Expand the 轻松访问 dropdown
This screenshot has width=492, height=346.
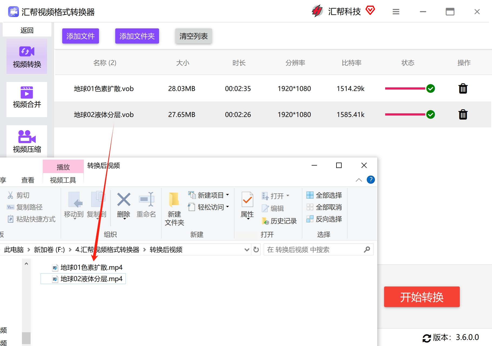227,207
